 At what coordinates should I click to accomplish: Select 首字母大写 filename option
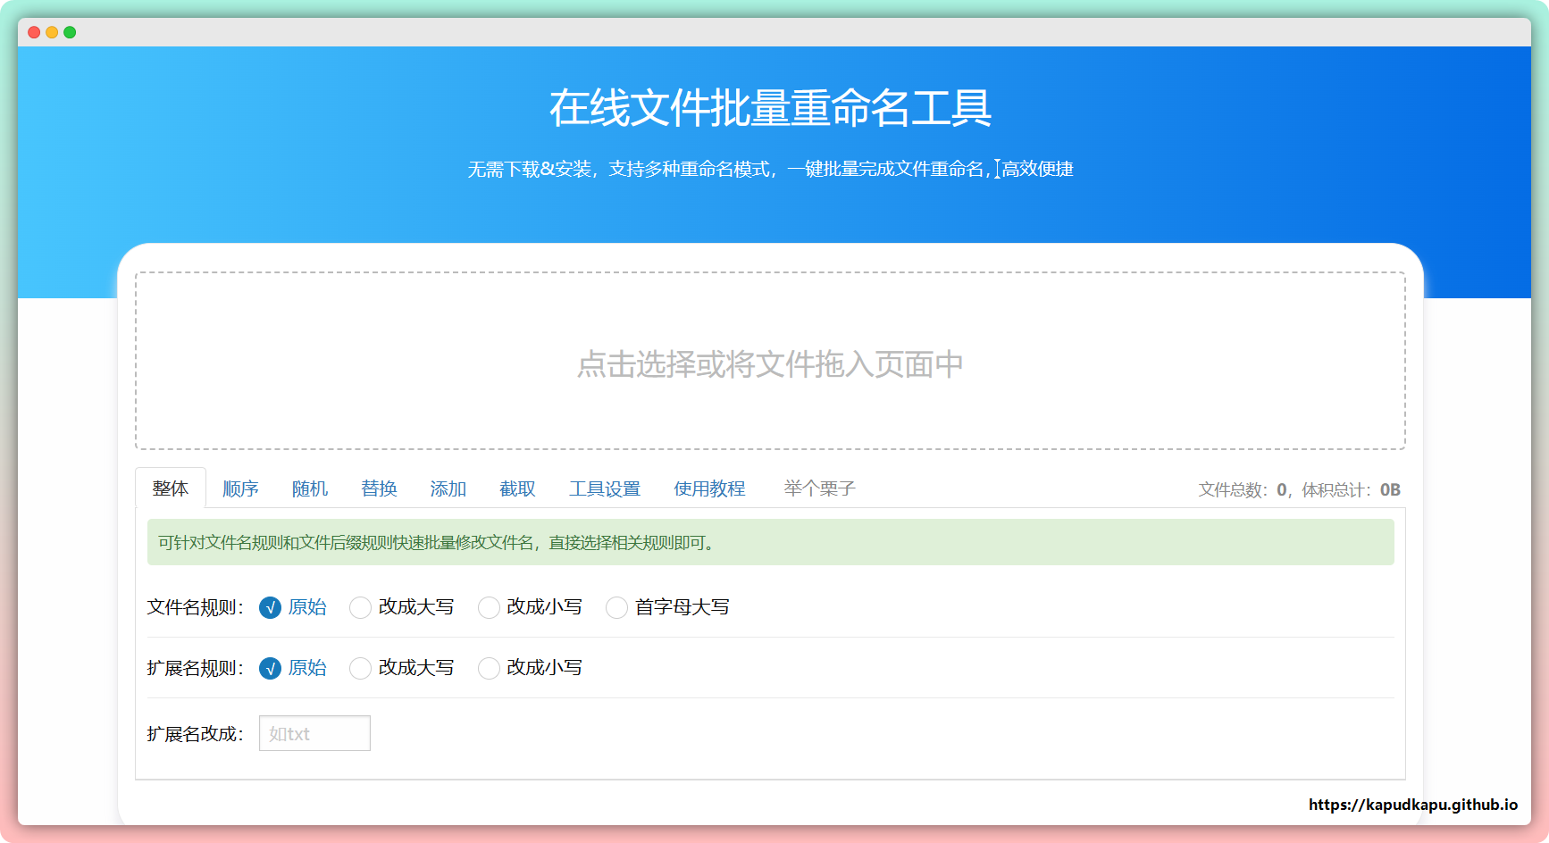coord(616,608)
